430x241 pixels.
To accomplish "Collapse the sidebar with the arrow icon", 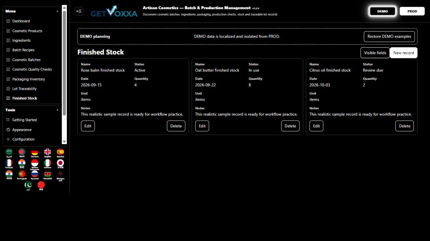I will 79,11.
